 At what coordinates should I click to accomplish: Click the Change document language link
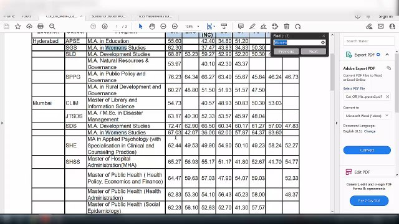click(370, 131)
